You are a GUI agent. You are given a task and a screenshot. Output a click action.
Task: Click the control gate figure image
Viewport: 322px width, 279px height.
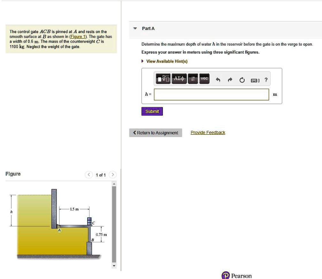click(x=59, y=223)
